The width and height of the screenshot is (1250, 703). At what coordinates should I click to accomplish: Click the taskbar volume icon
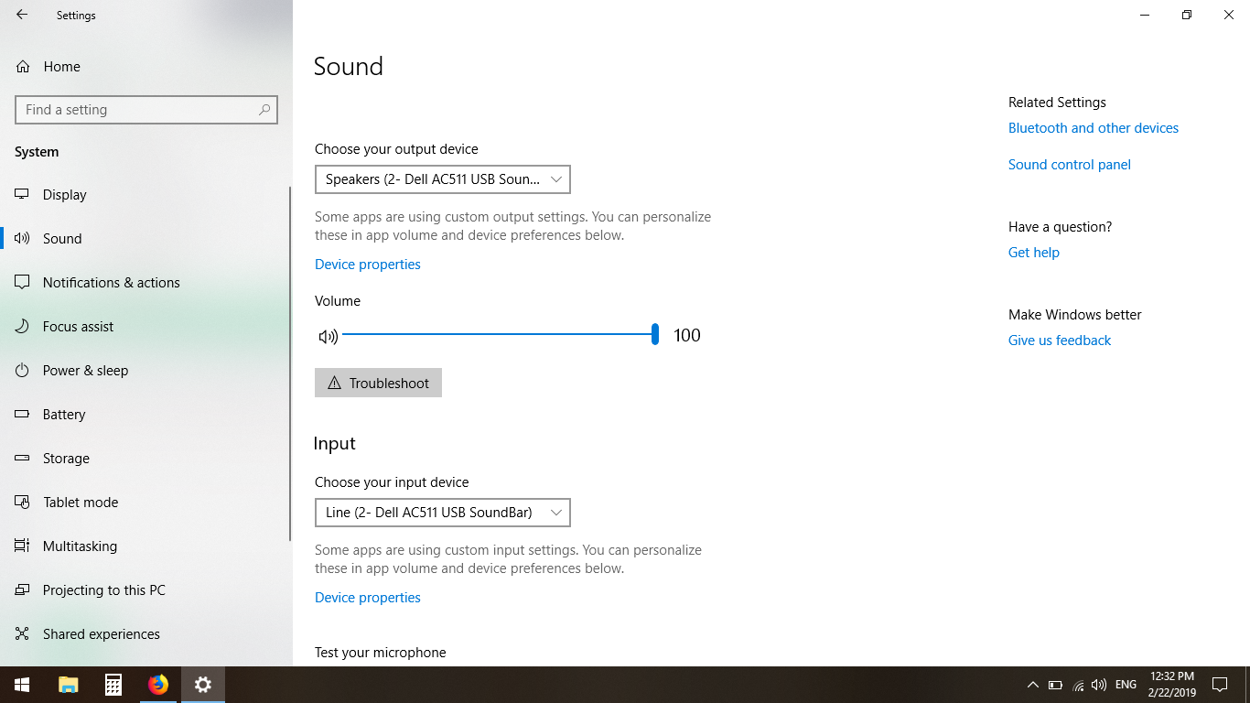[x=1099, y=685]
